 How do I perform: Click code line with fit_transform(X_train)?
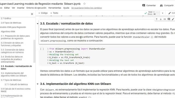coord(70,57)
